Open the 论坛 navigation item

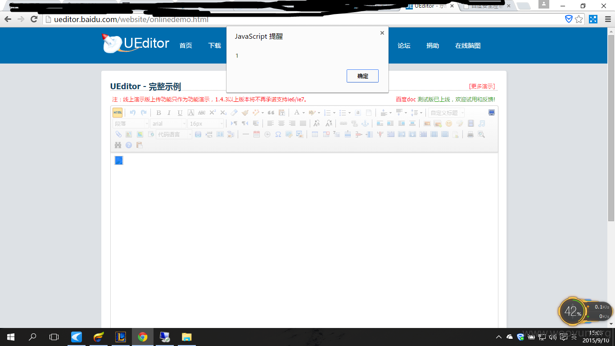coord(404,46)
